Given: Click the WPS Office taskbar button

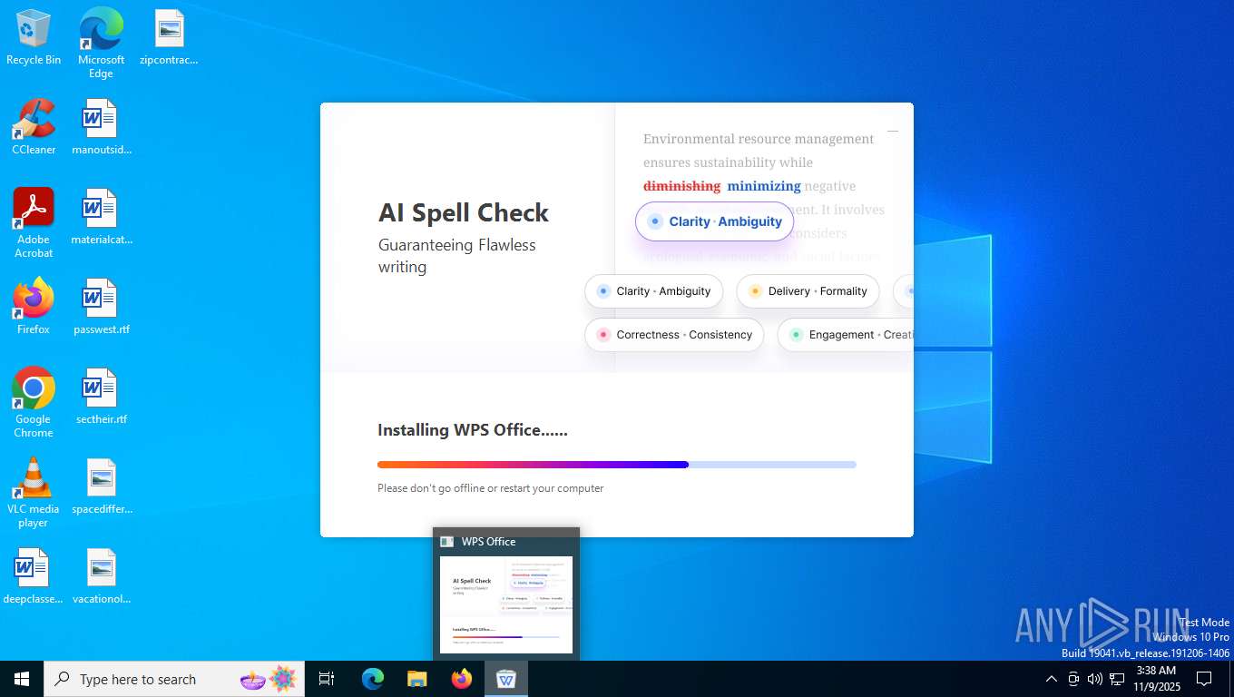Looking at the screenshot, I should [x=506, y=679].
